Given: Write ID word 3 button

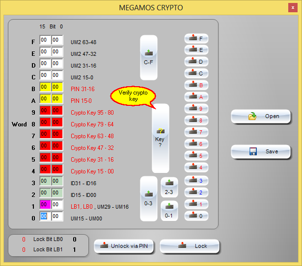Looking at the screenshot, I should (196, 180).
